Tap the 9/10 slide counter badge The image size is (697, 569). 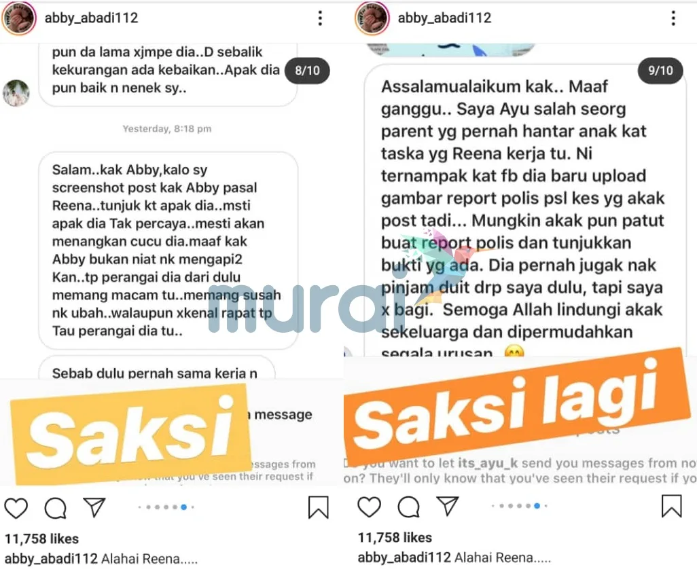point(660,71)
